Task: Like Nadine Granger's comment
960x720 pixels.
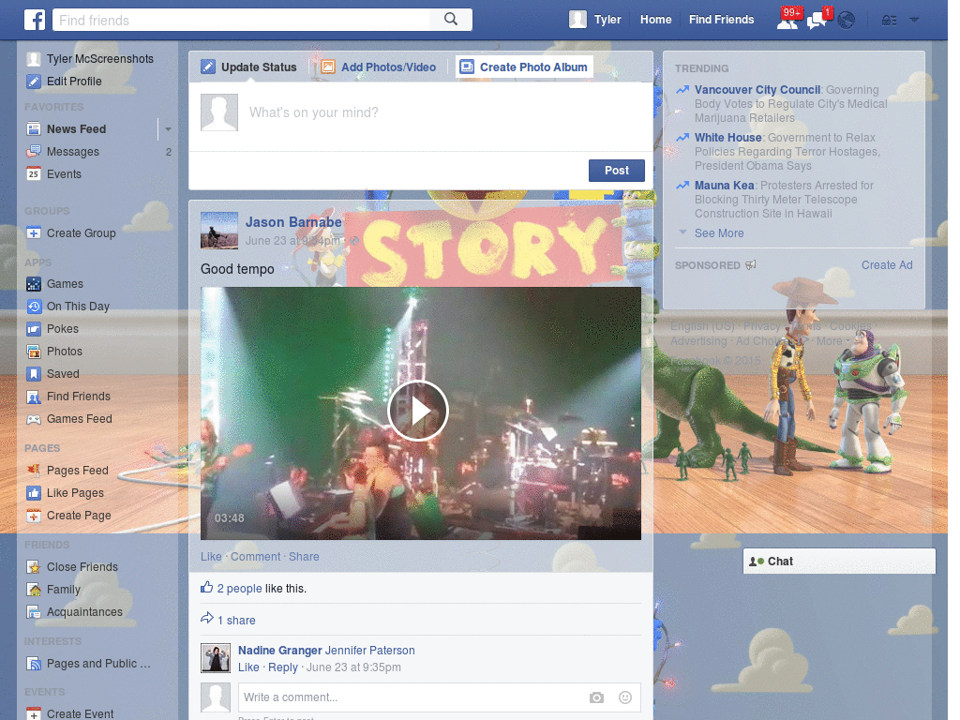Action: [x=248, y=667]
